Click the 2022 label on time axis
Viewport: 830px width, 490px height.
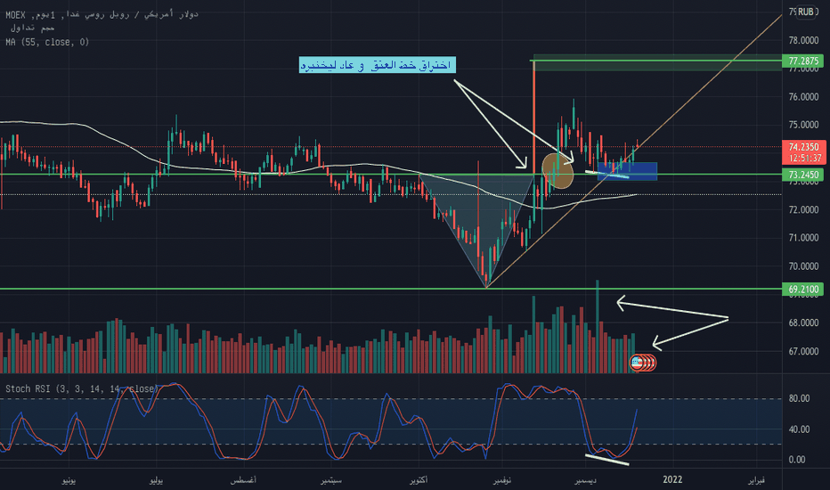coord(672,479)
